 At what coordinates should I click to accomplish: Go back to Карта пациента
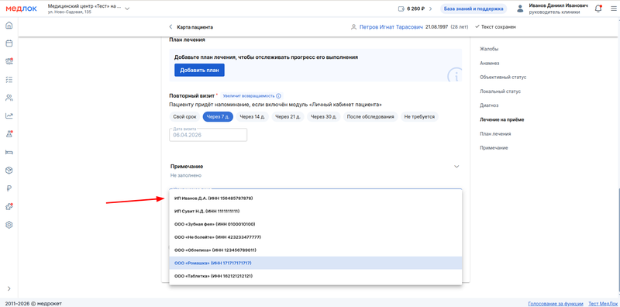tap(191, 27)
